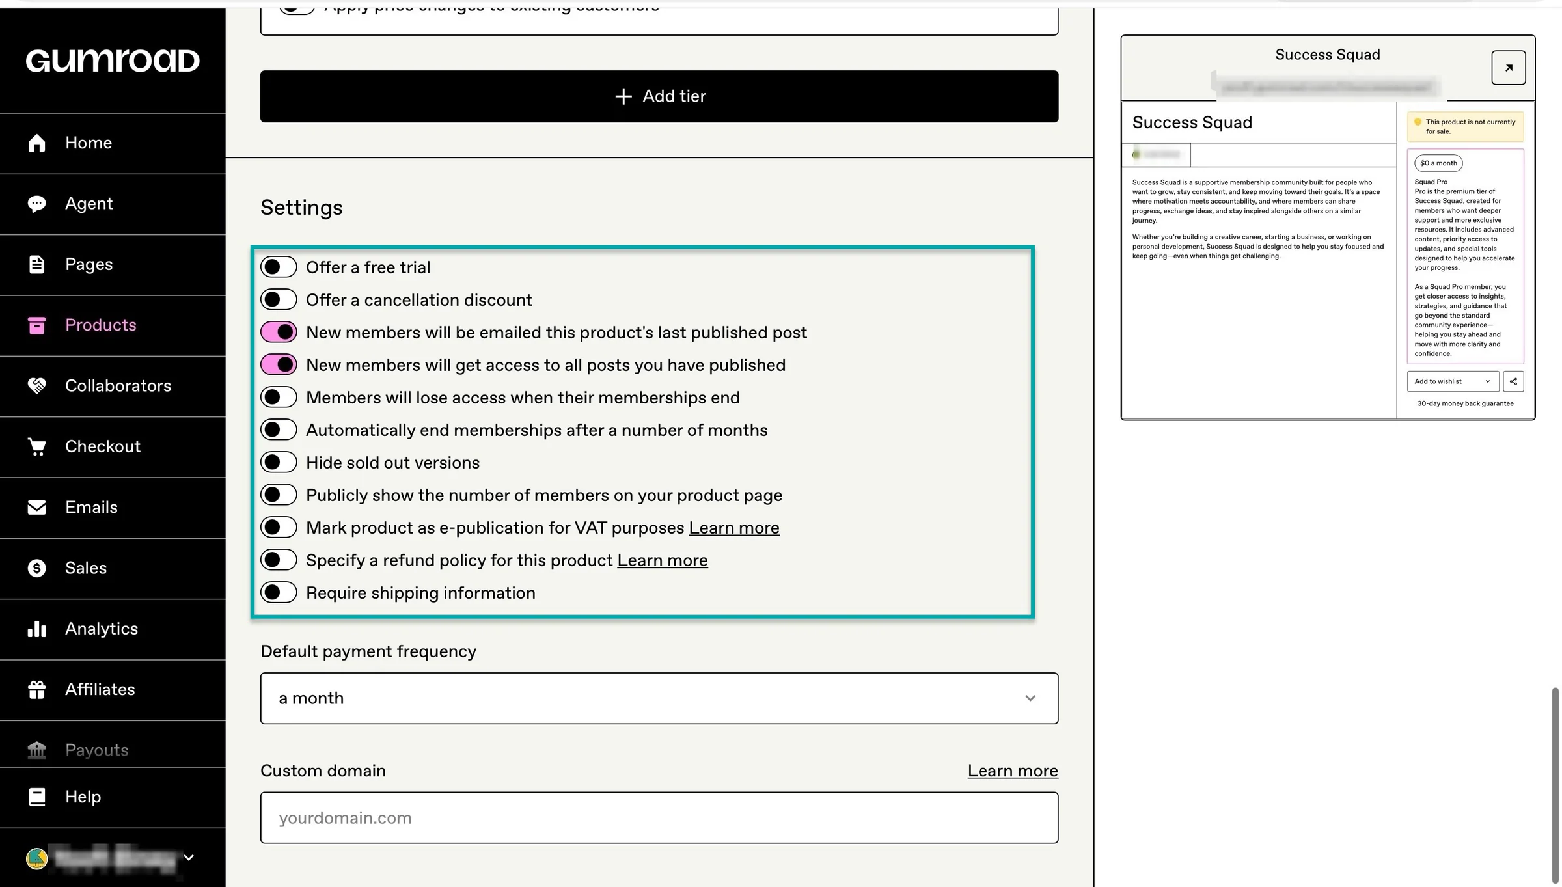Open Sales in sidebar
1562x887 pixels.
click(x=113, y=568)
